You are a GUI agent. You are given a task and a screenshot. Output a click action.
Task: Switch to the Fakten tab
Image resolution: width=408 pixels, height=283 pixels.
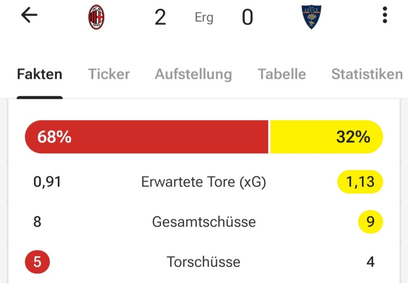tap(40, 74)
